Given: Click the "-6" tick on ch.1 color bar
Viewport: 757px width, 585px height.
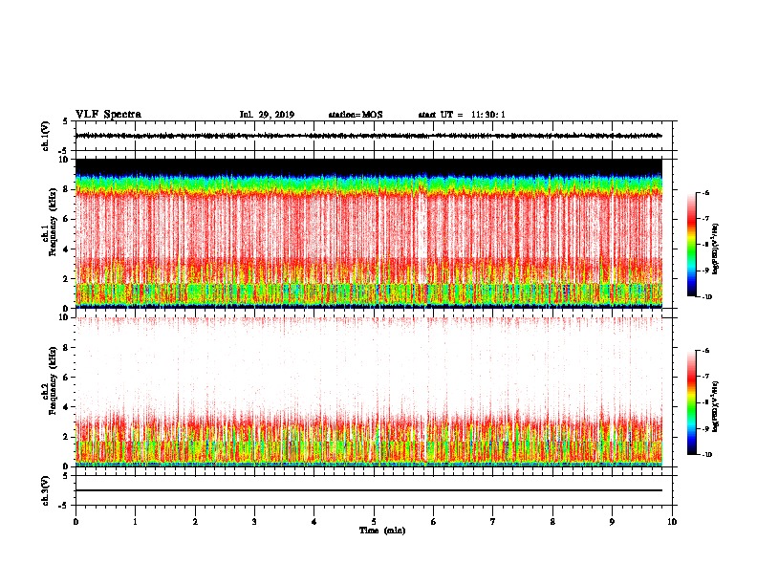Looking at the screenshot, I should pyautogui.click(x=705, y=192).
